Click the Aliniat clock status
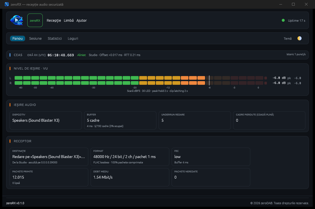 pos(82,55)
